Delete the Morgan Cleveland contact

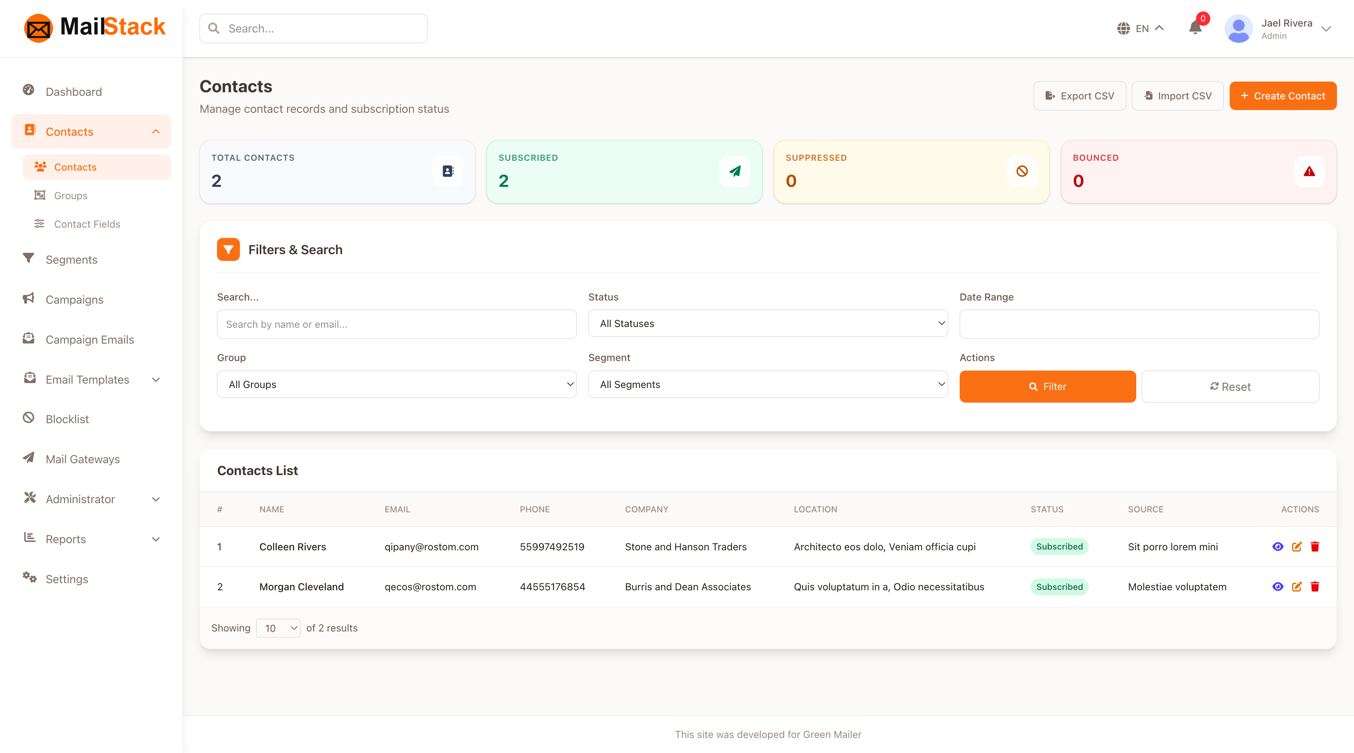click(1315, 586)
